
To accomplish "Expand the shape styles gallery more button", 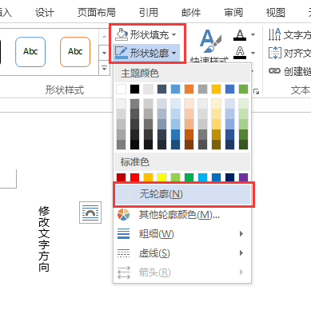I will [104, 69].
